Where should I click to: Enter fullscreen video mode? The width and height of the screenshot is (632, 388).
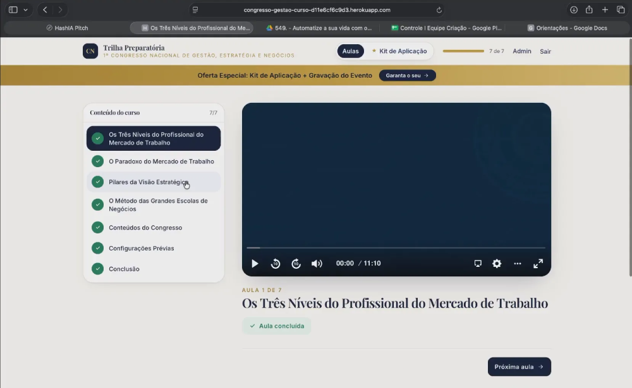click(538, 264)
